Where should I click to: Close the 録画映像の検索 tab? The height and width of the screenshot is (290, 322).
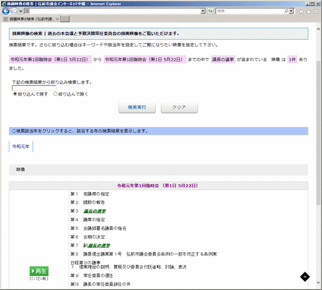tap(57, 19)
